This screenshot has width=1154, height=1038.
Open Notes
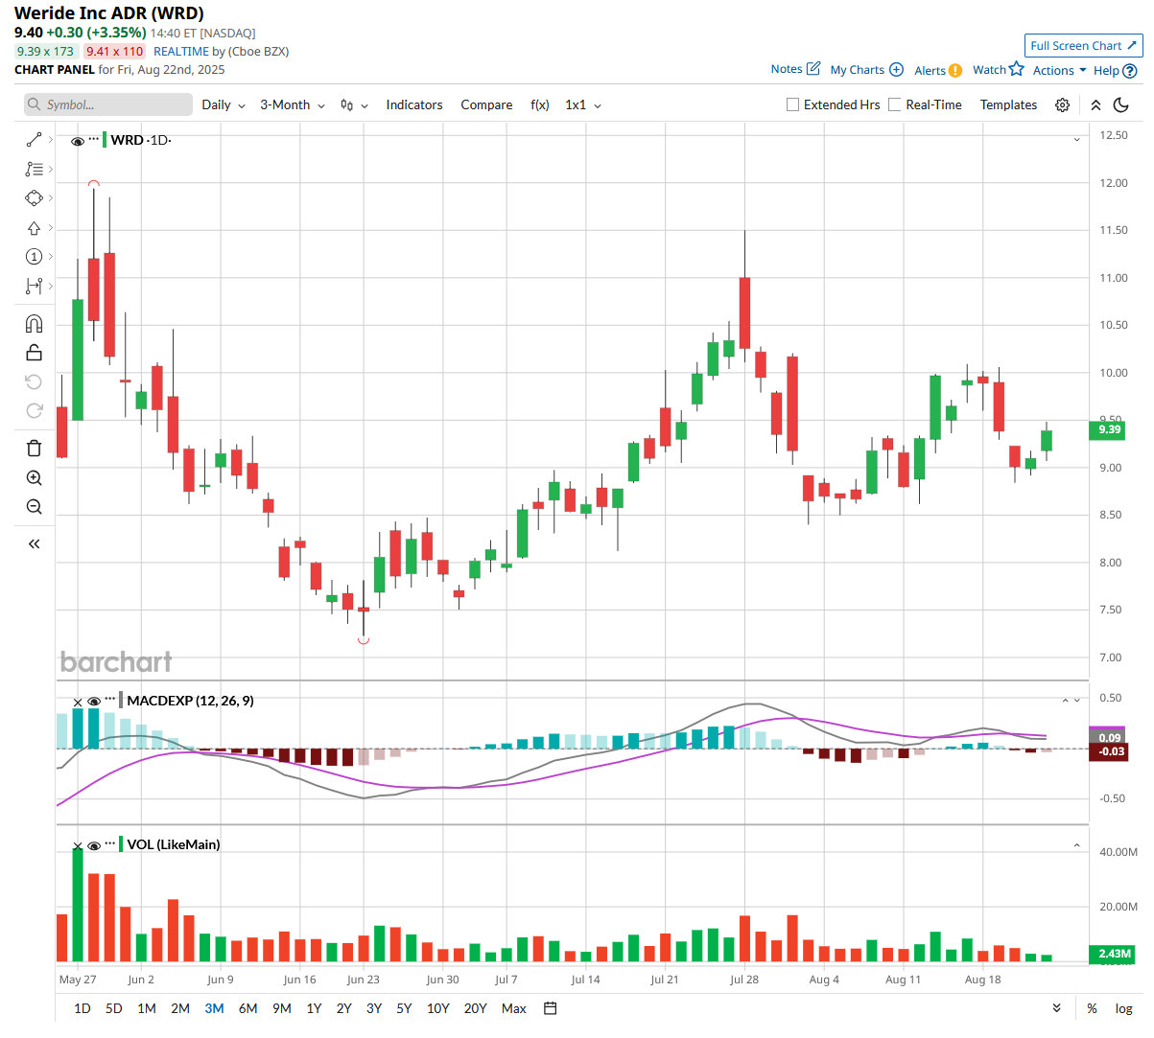pos(795,69)
